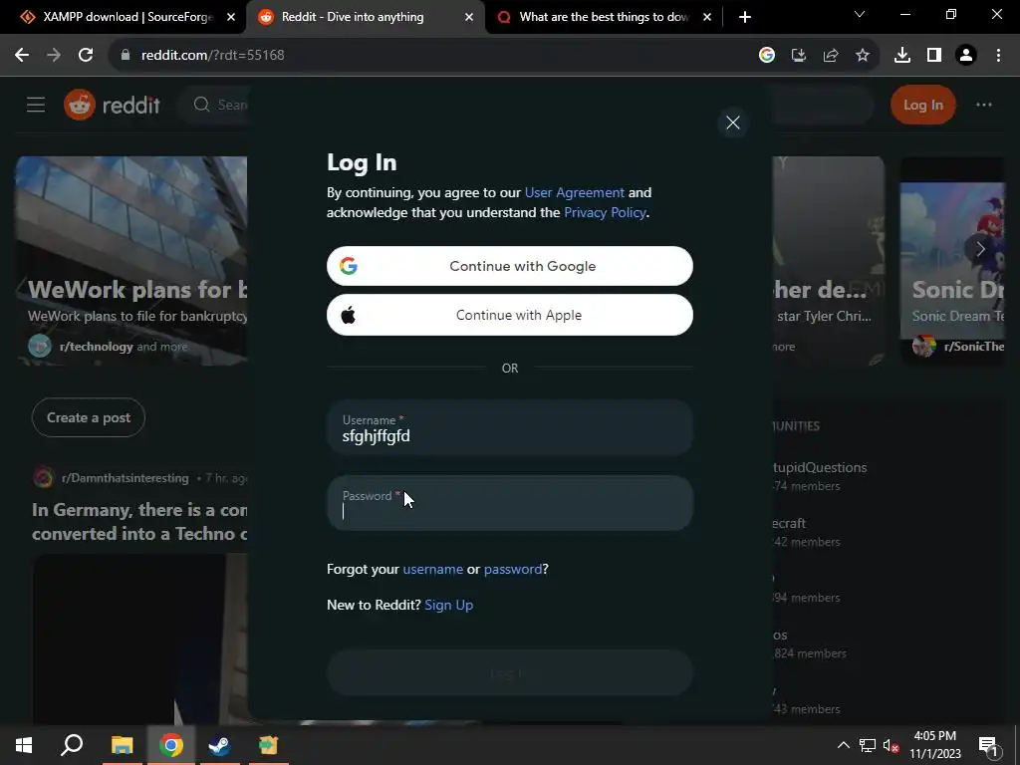The height and width of the screenshot is (765, 1020).
Task: Open the WeWork plans trending card
Action: 131,260
